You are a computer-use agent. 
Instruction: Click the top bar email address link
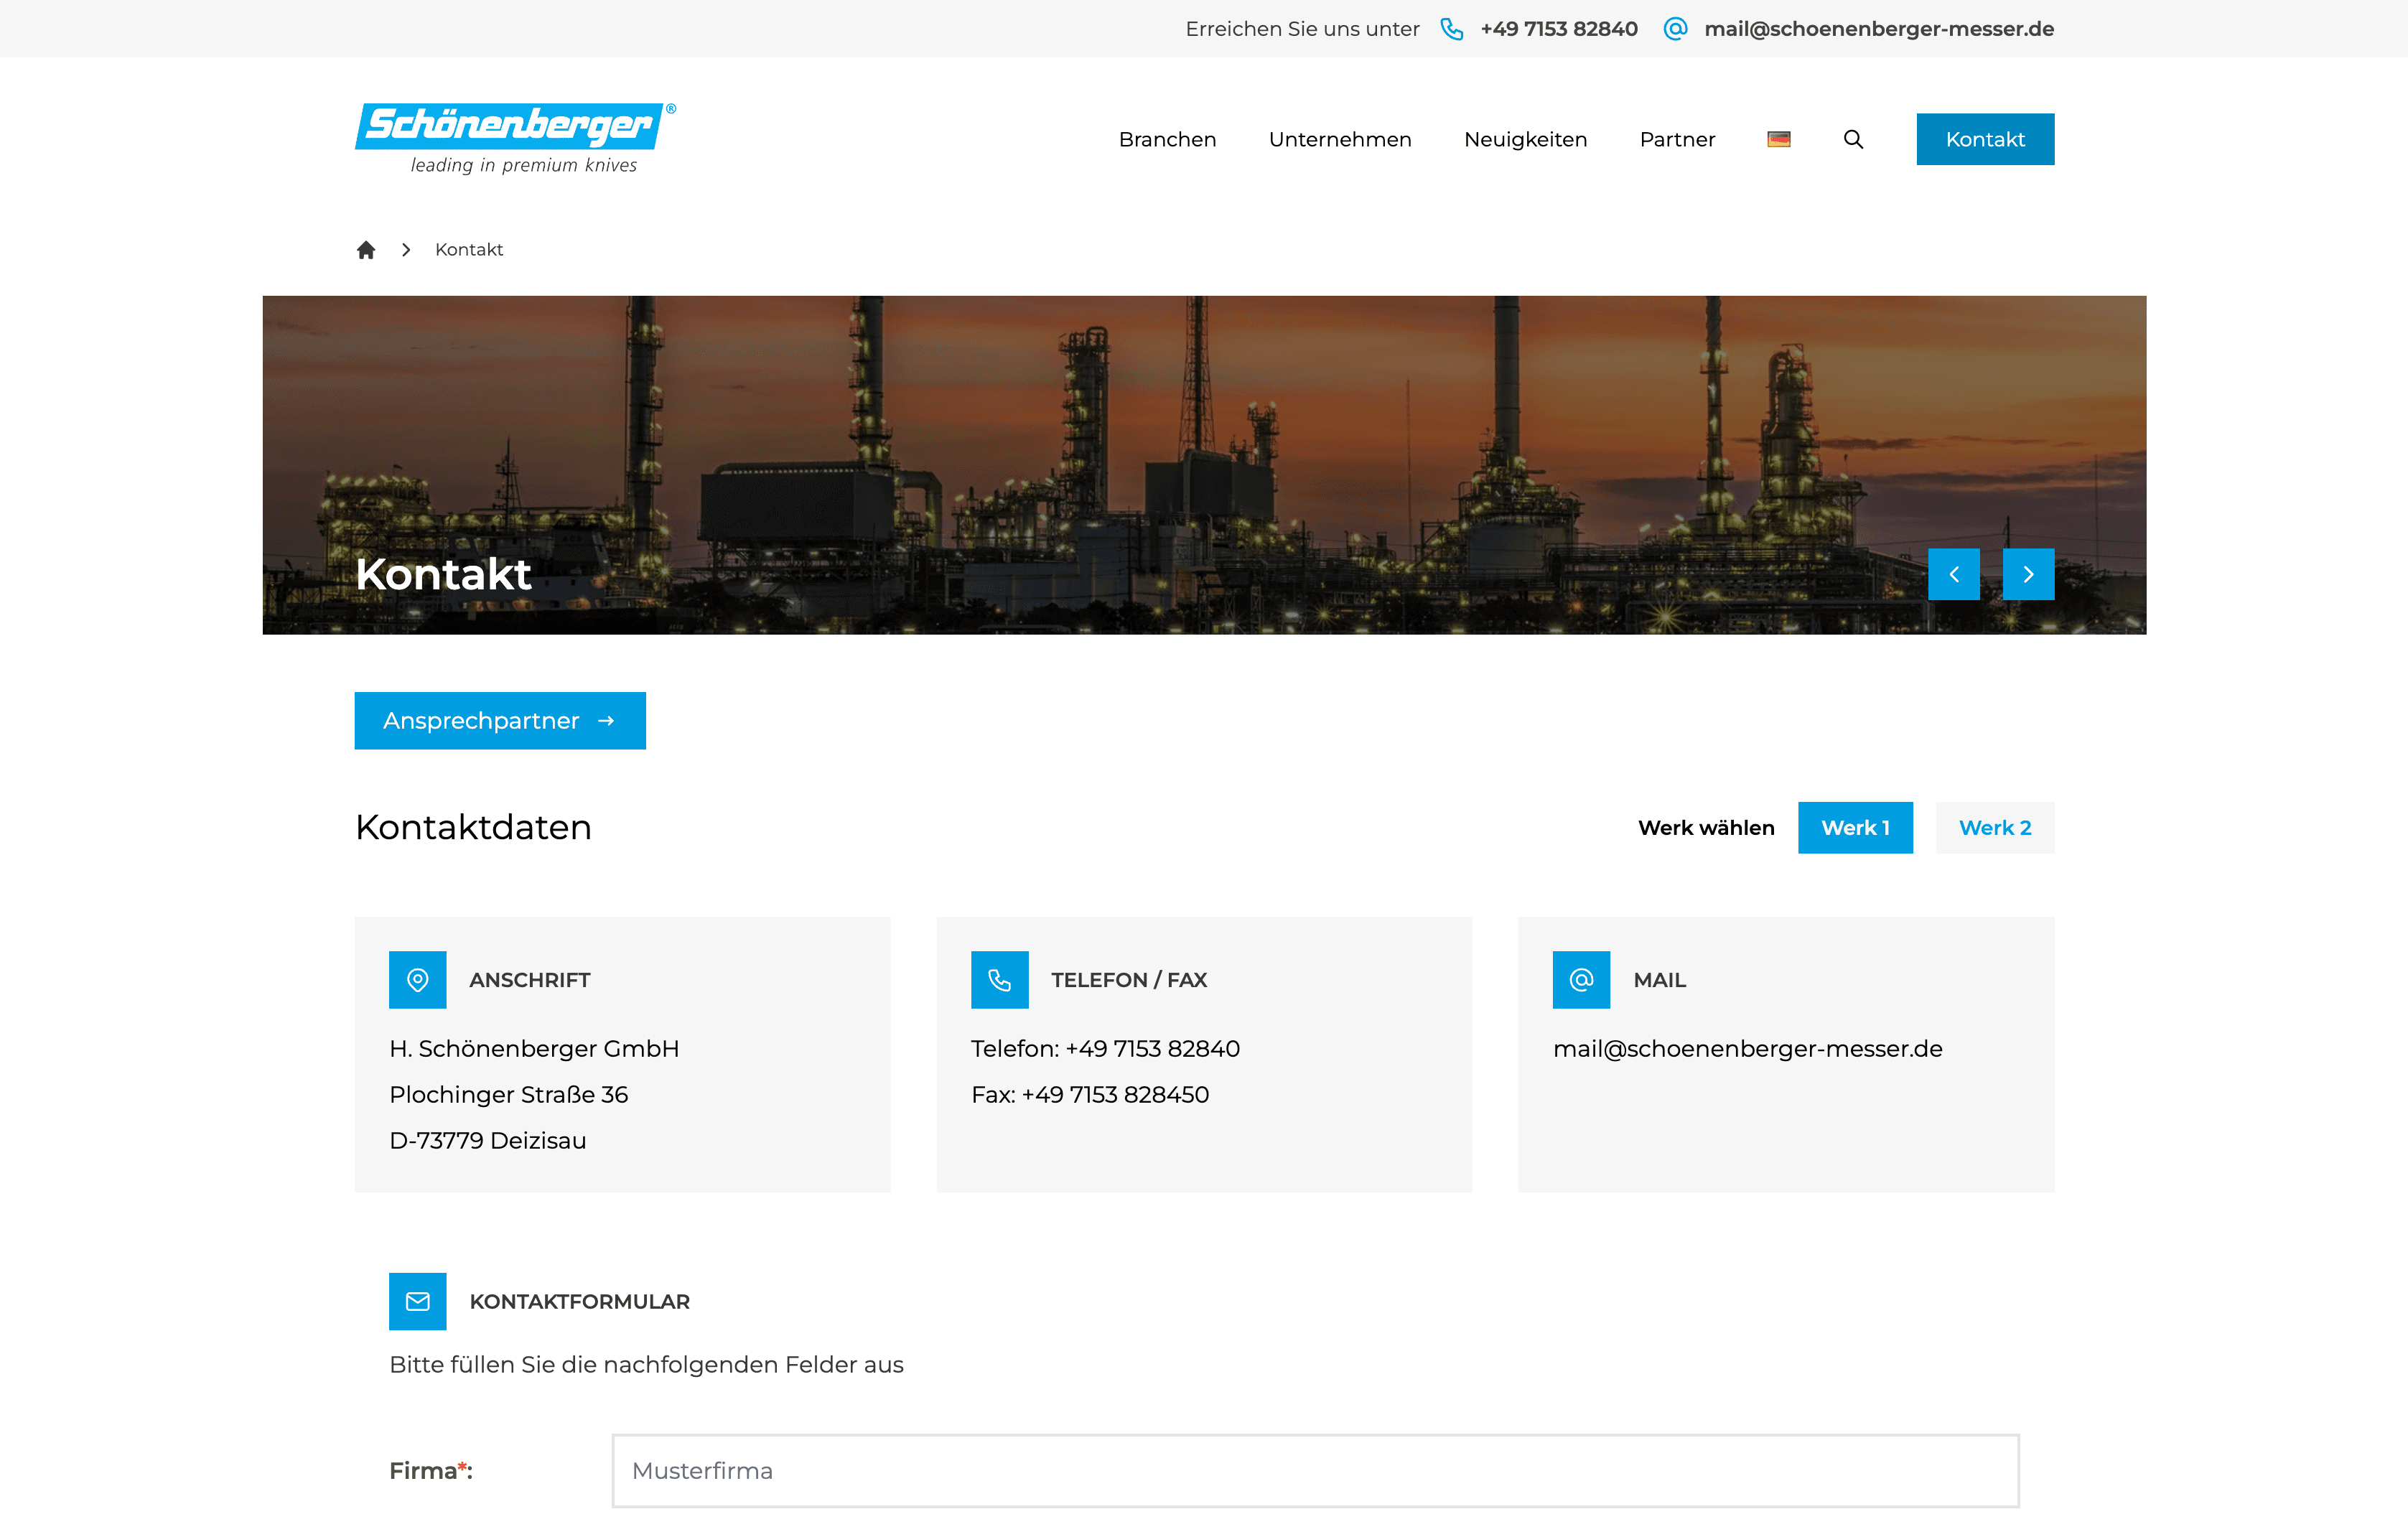pyautogui.click(x=1879, y=29)
